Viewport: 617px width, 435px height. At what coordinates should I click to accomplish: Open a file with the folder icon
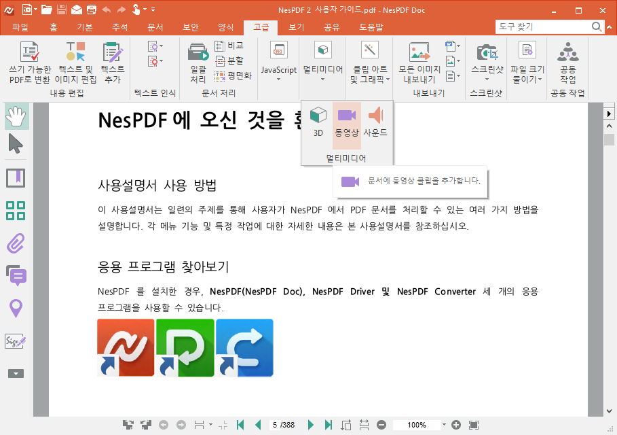click(x=46, y=10)
